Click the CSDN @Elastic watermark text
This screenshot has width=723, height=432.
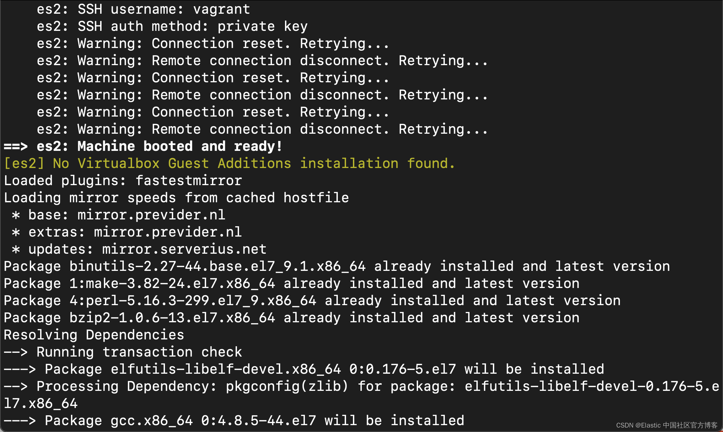click(x=666, y=425)
